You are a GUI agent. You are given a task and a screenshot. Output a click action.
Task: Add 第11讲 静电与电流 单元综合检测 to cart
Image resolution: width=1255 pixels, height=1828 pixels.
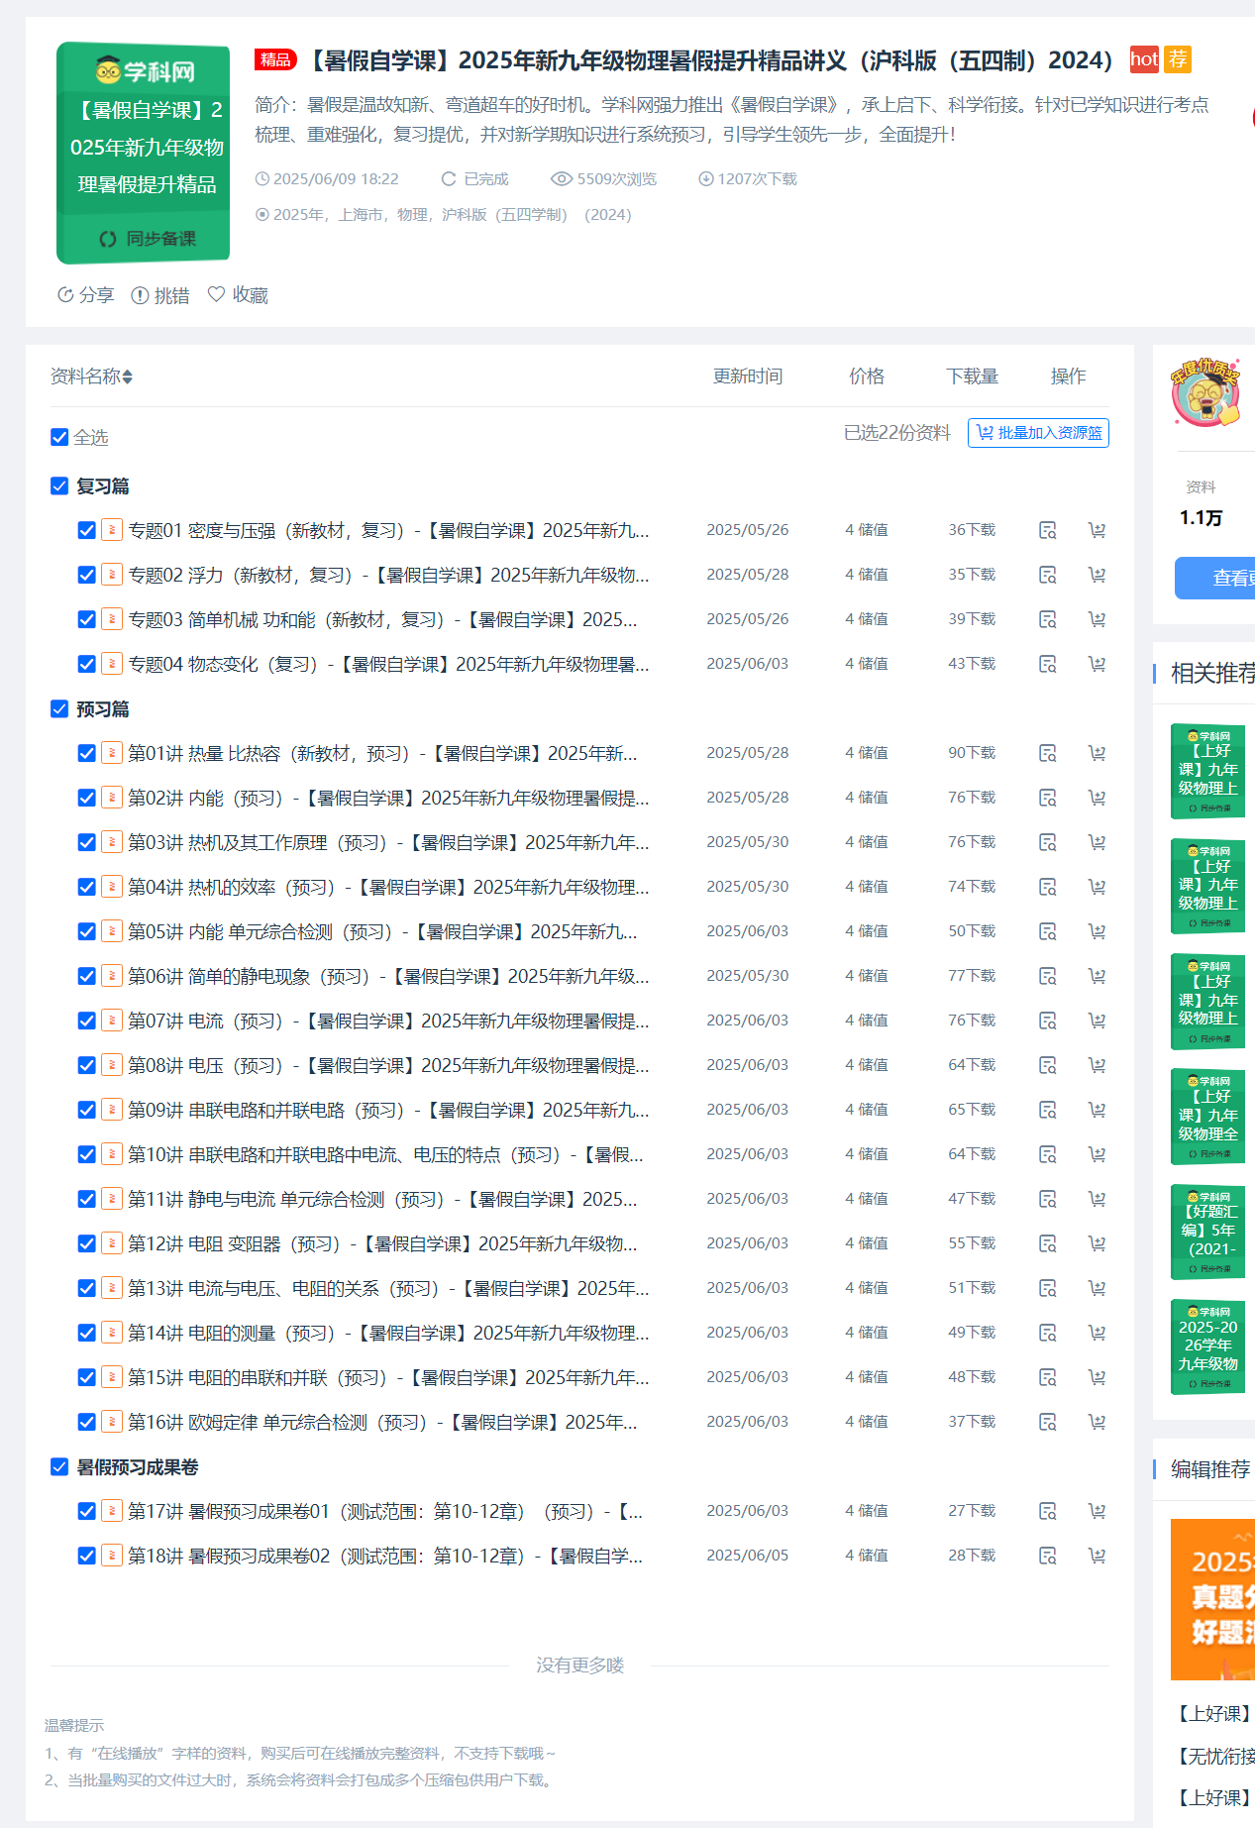[1097, 1199]
